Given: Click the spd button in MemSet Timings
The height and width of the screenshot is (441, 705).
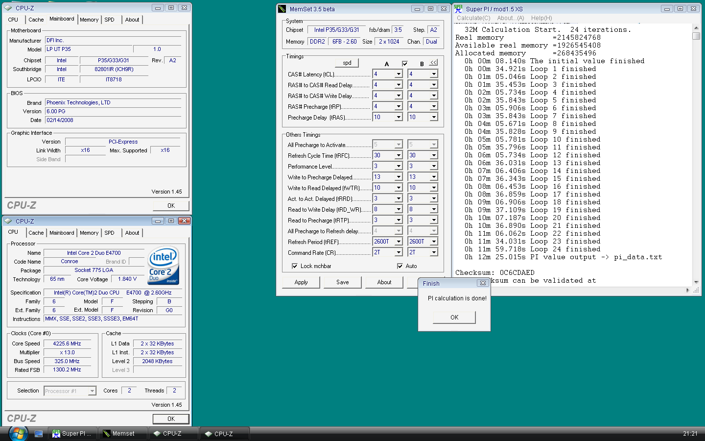Looking at the screenshot, I should [x=347, y=63].
